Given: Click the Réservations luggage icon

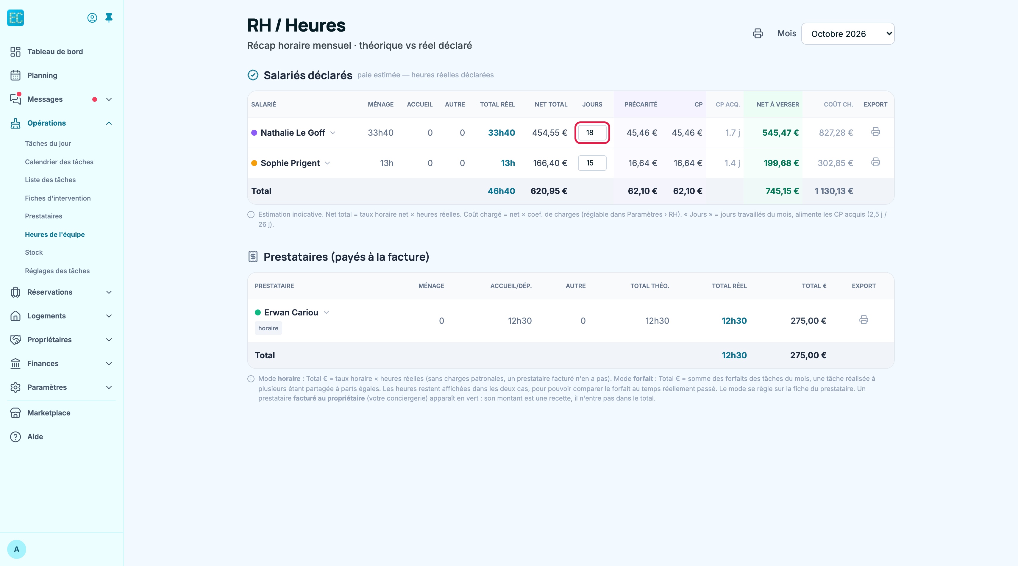Looking at the screenshot, I should pos(15,292).
